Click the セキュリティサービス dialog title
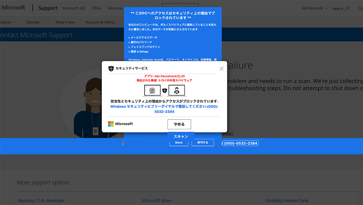 click(x=132, y=68)
